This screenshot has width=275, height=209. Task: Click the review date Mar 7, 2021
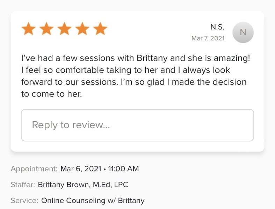pyautogui.click(x=208, y=38)
